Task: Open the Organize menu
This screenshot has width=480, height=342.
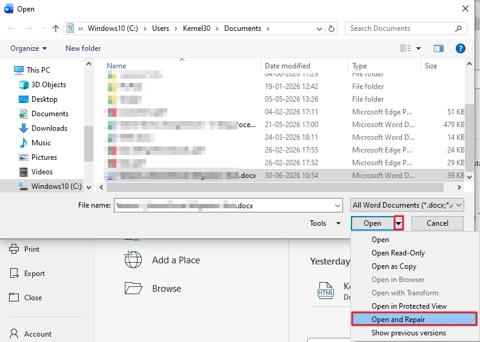Action: (28, 48)
